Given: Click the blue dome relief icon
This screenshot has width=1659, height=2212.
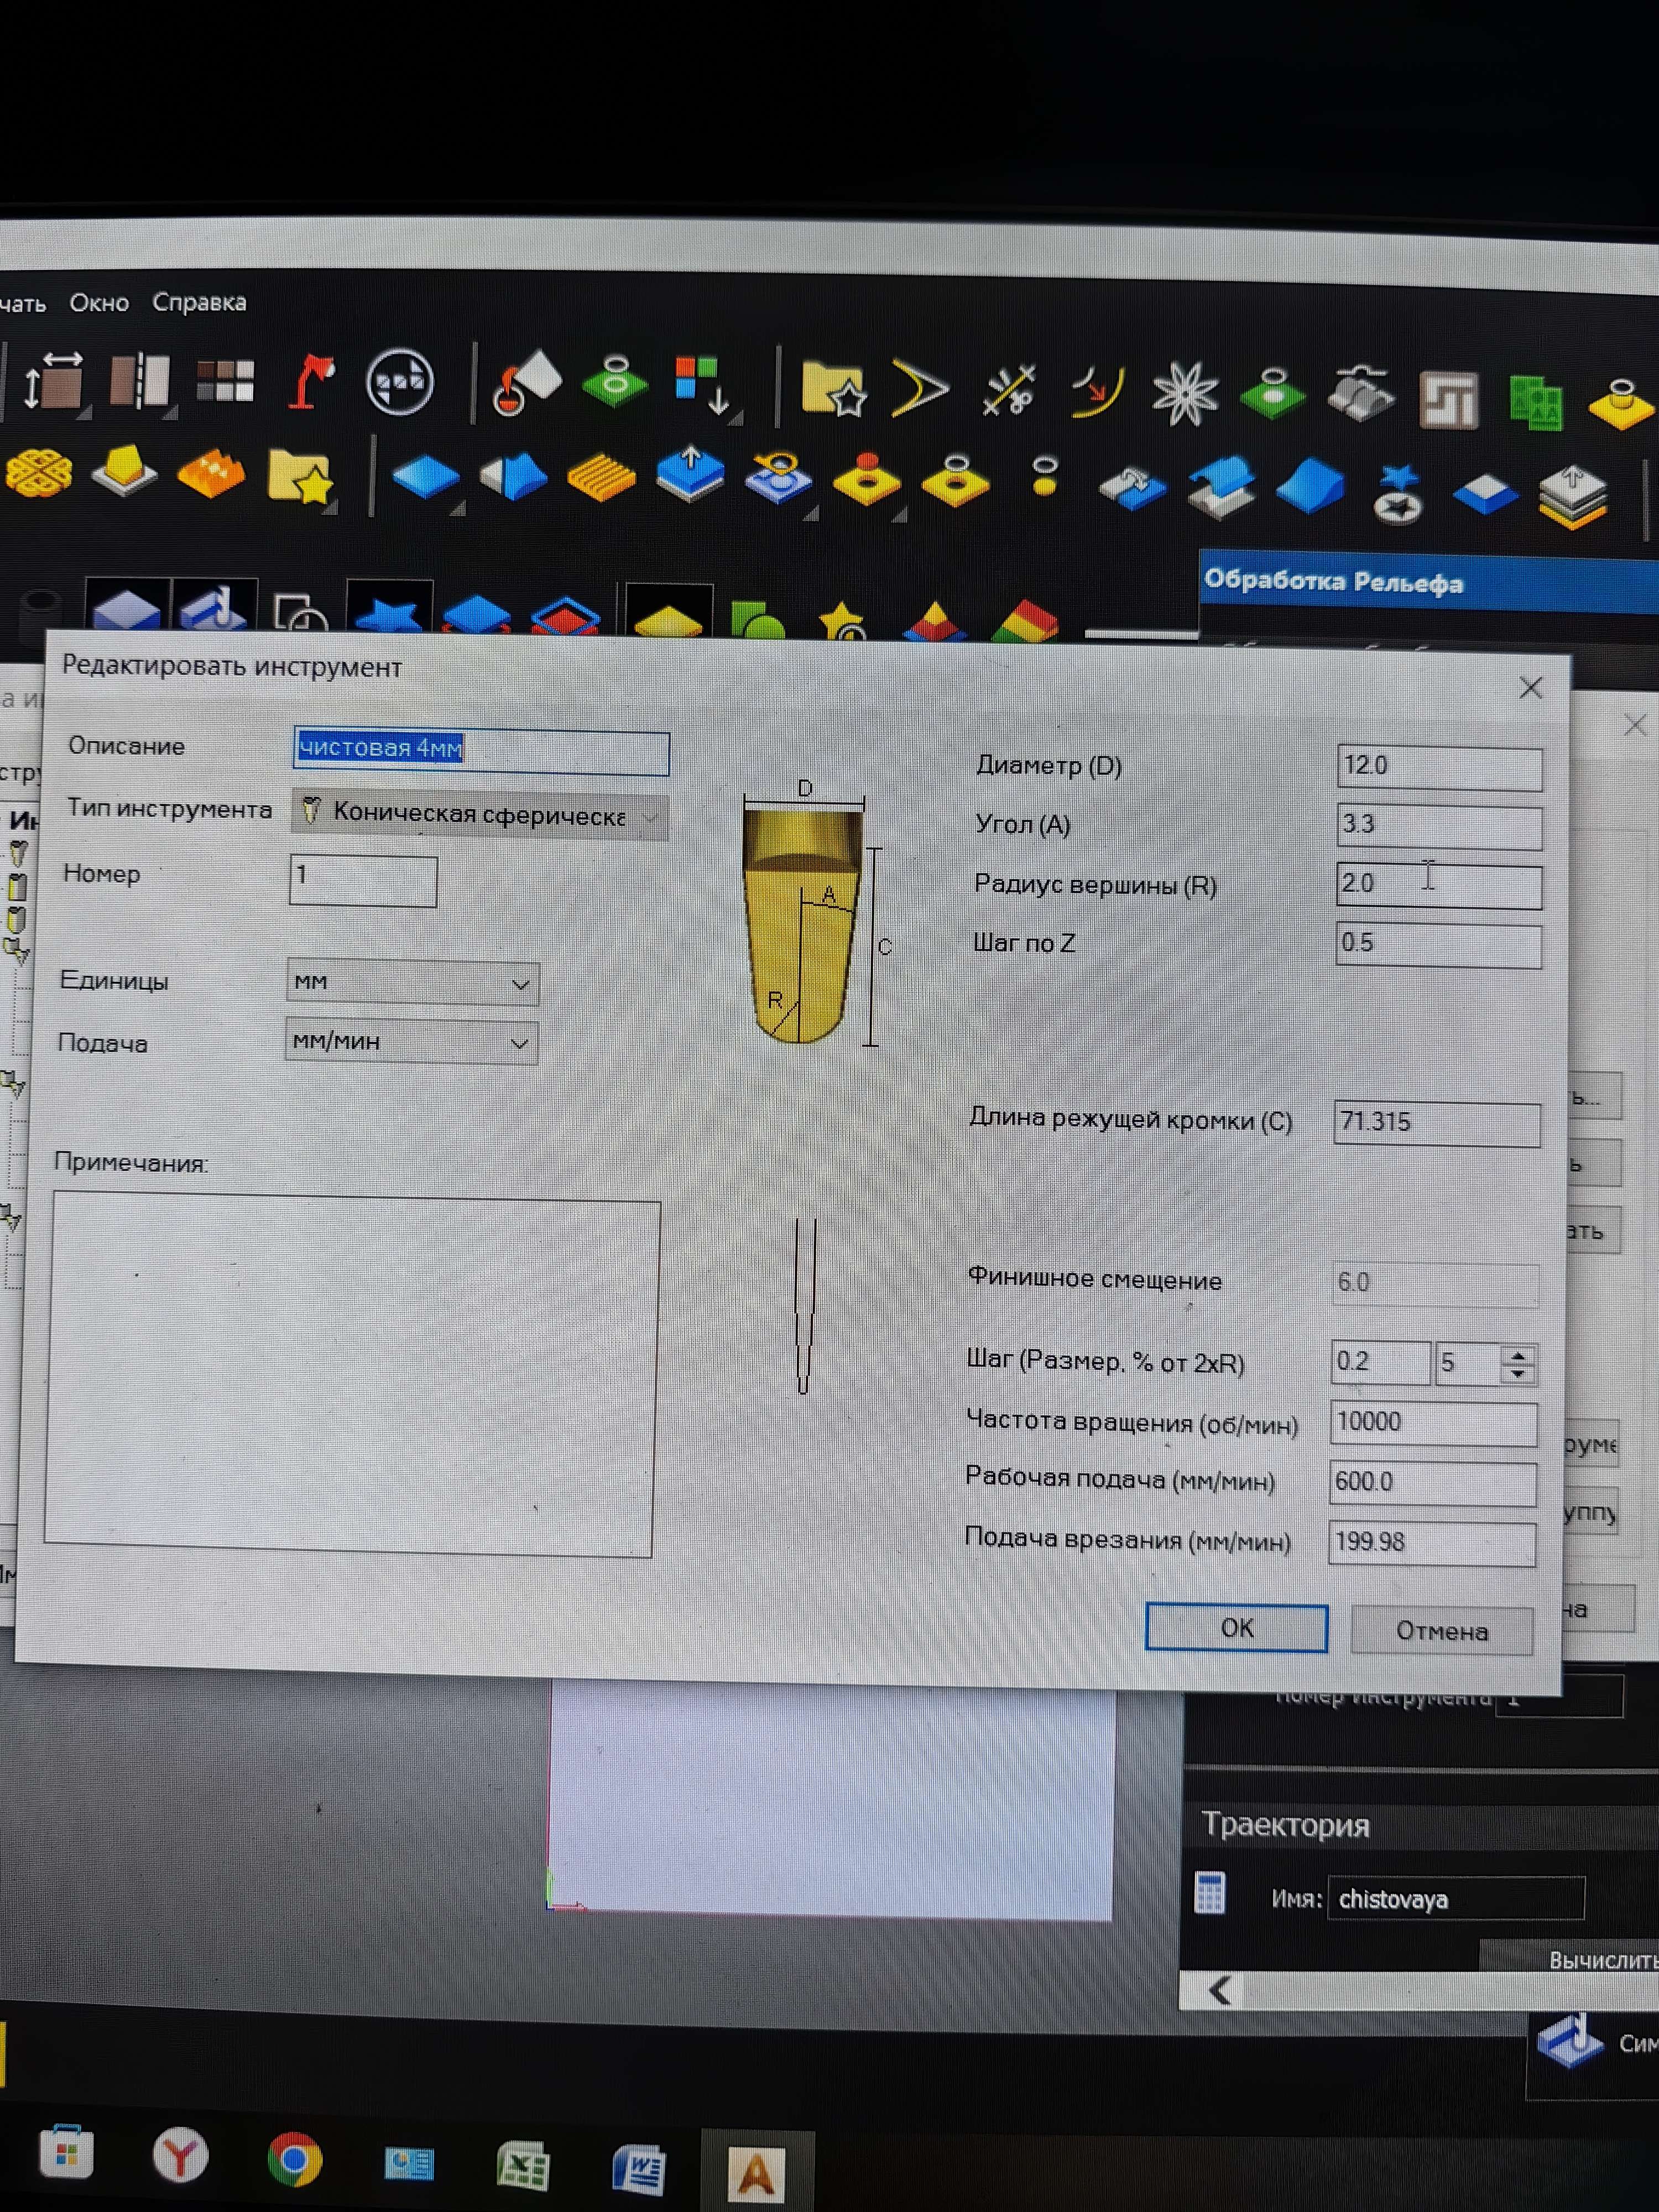Looking at the screenshot, I should (1310, 486).
